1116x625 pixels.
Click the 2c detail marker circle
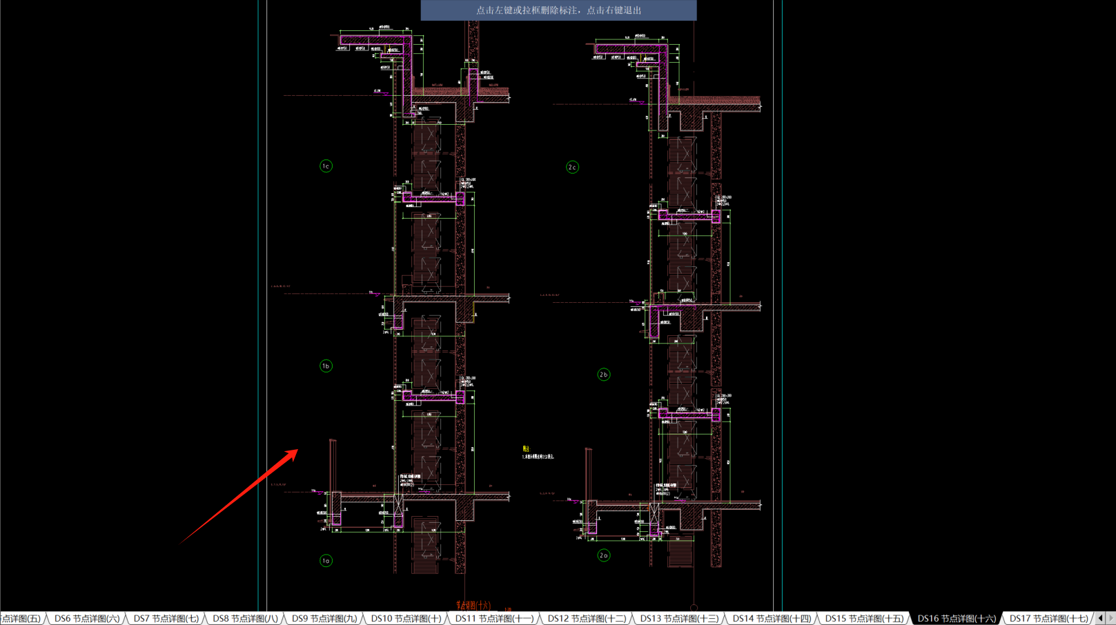click(x=572, y=167)
